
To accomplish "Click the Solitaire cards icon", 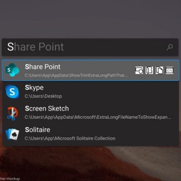I will [12, 134].
